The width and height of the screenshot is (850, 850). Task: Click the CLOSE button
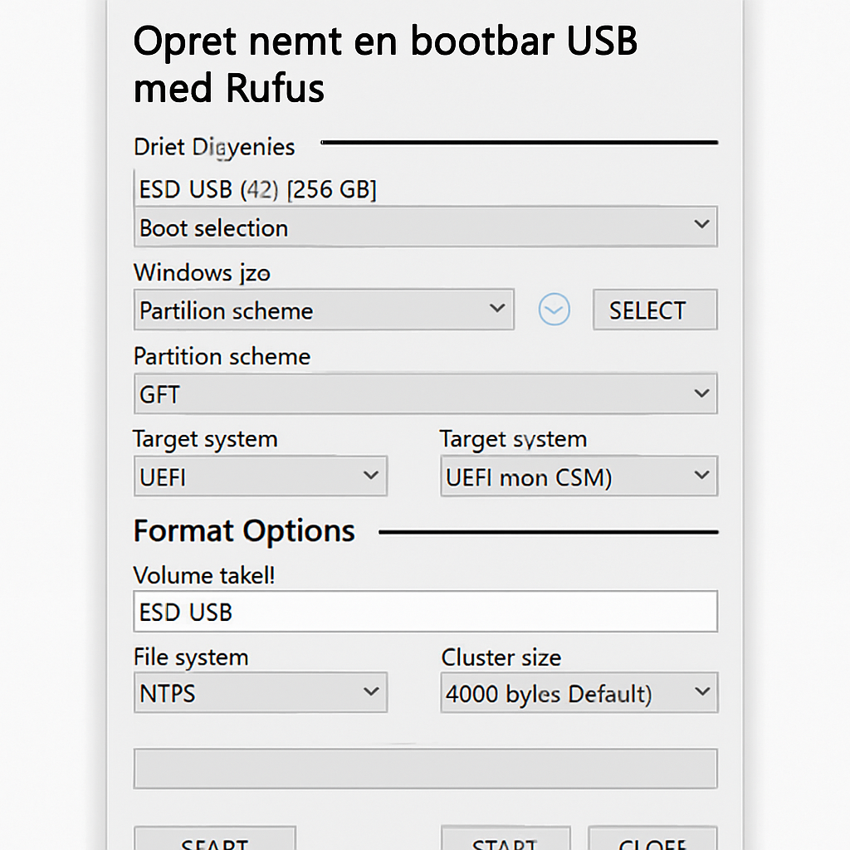pyautogui.click(x=652, y=842)
